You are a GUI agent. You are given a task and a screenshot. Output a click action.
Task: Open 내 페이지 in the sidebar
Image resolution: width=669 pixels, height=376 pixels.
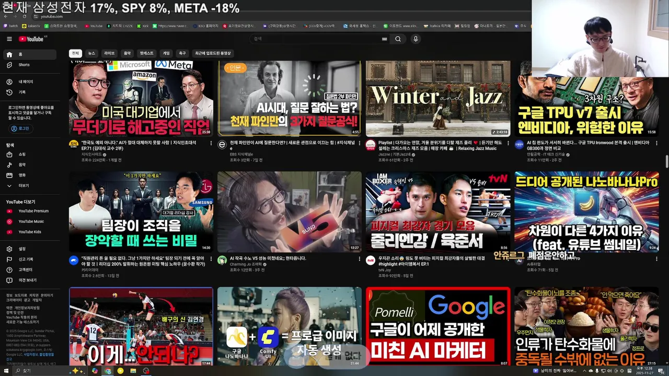(30, 82)
